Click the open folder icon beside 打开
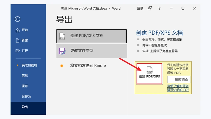Image resolution: width=211 pixels, height=119 pixels. (x=17, y=51)
